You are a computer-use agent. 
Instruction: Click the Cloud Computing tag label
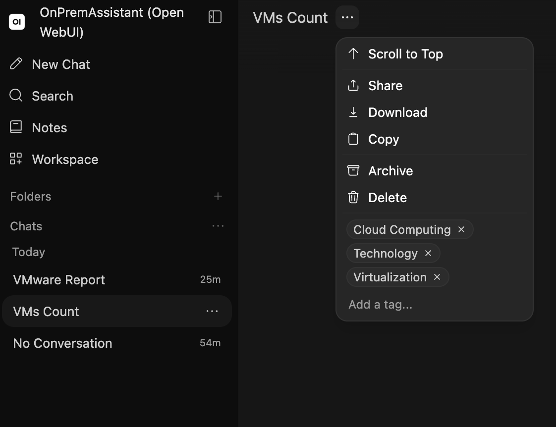click(x=402, y=230)
